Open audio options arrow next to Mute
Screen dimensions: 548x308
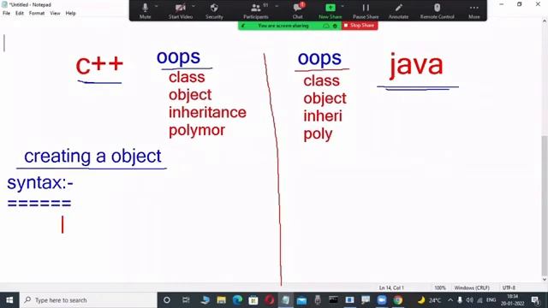pos(156,6)
